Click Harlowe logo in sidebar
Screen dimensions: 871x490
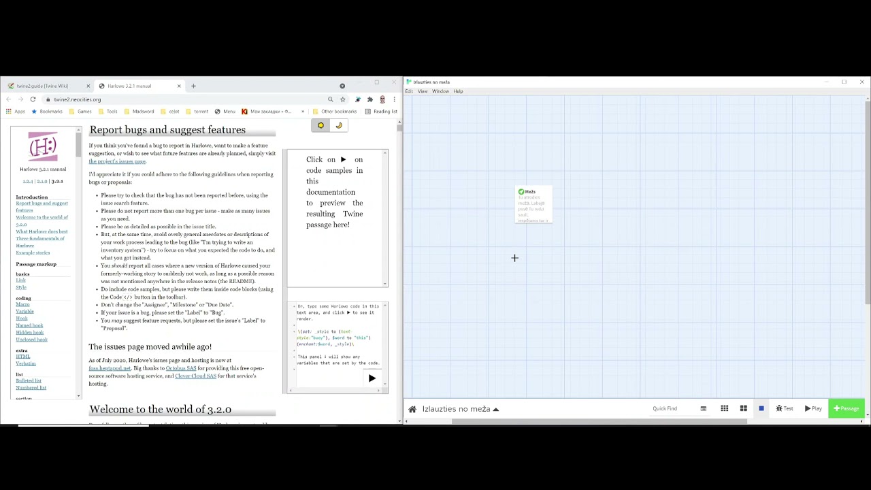[43, 146]
